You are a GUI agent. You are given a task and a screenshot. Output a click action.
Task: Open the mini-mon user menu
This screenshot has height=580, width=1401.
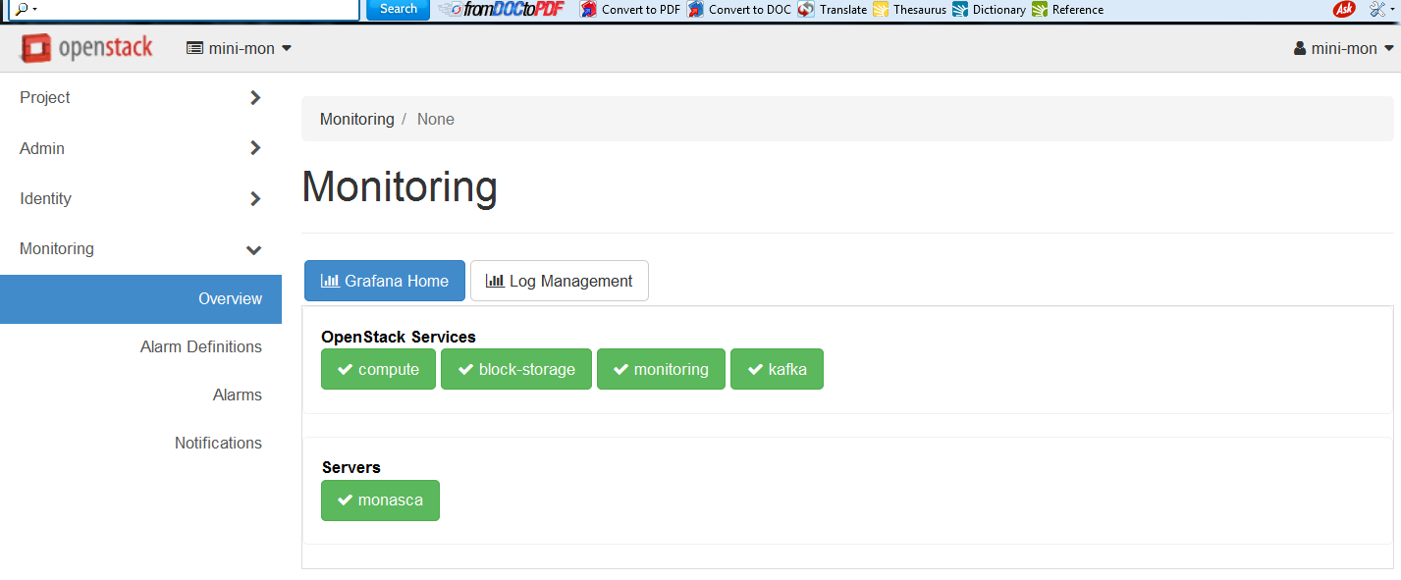[1344, 48]
